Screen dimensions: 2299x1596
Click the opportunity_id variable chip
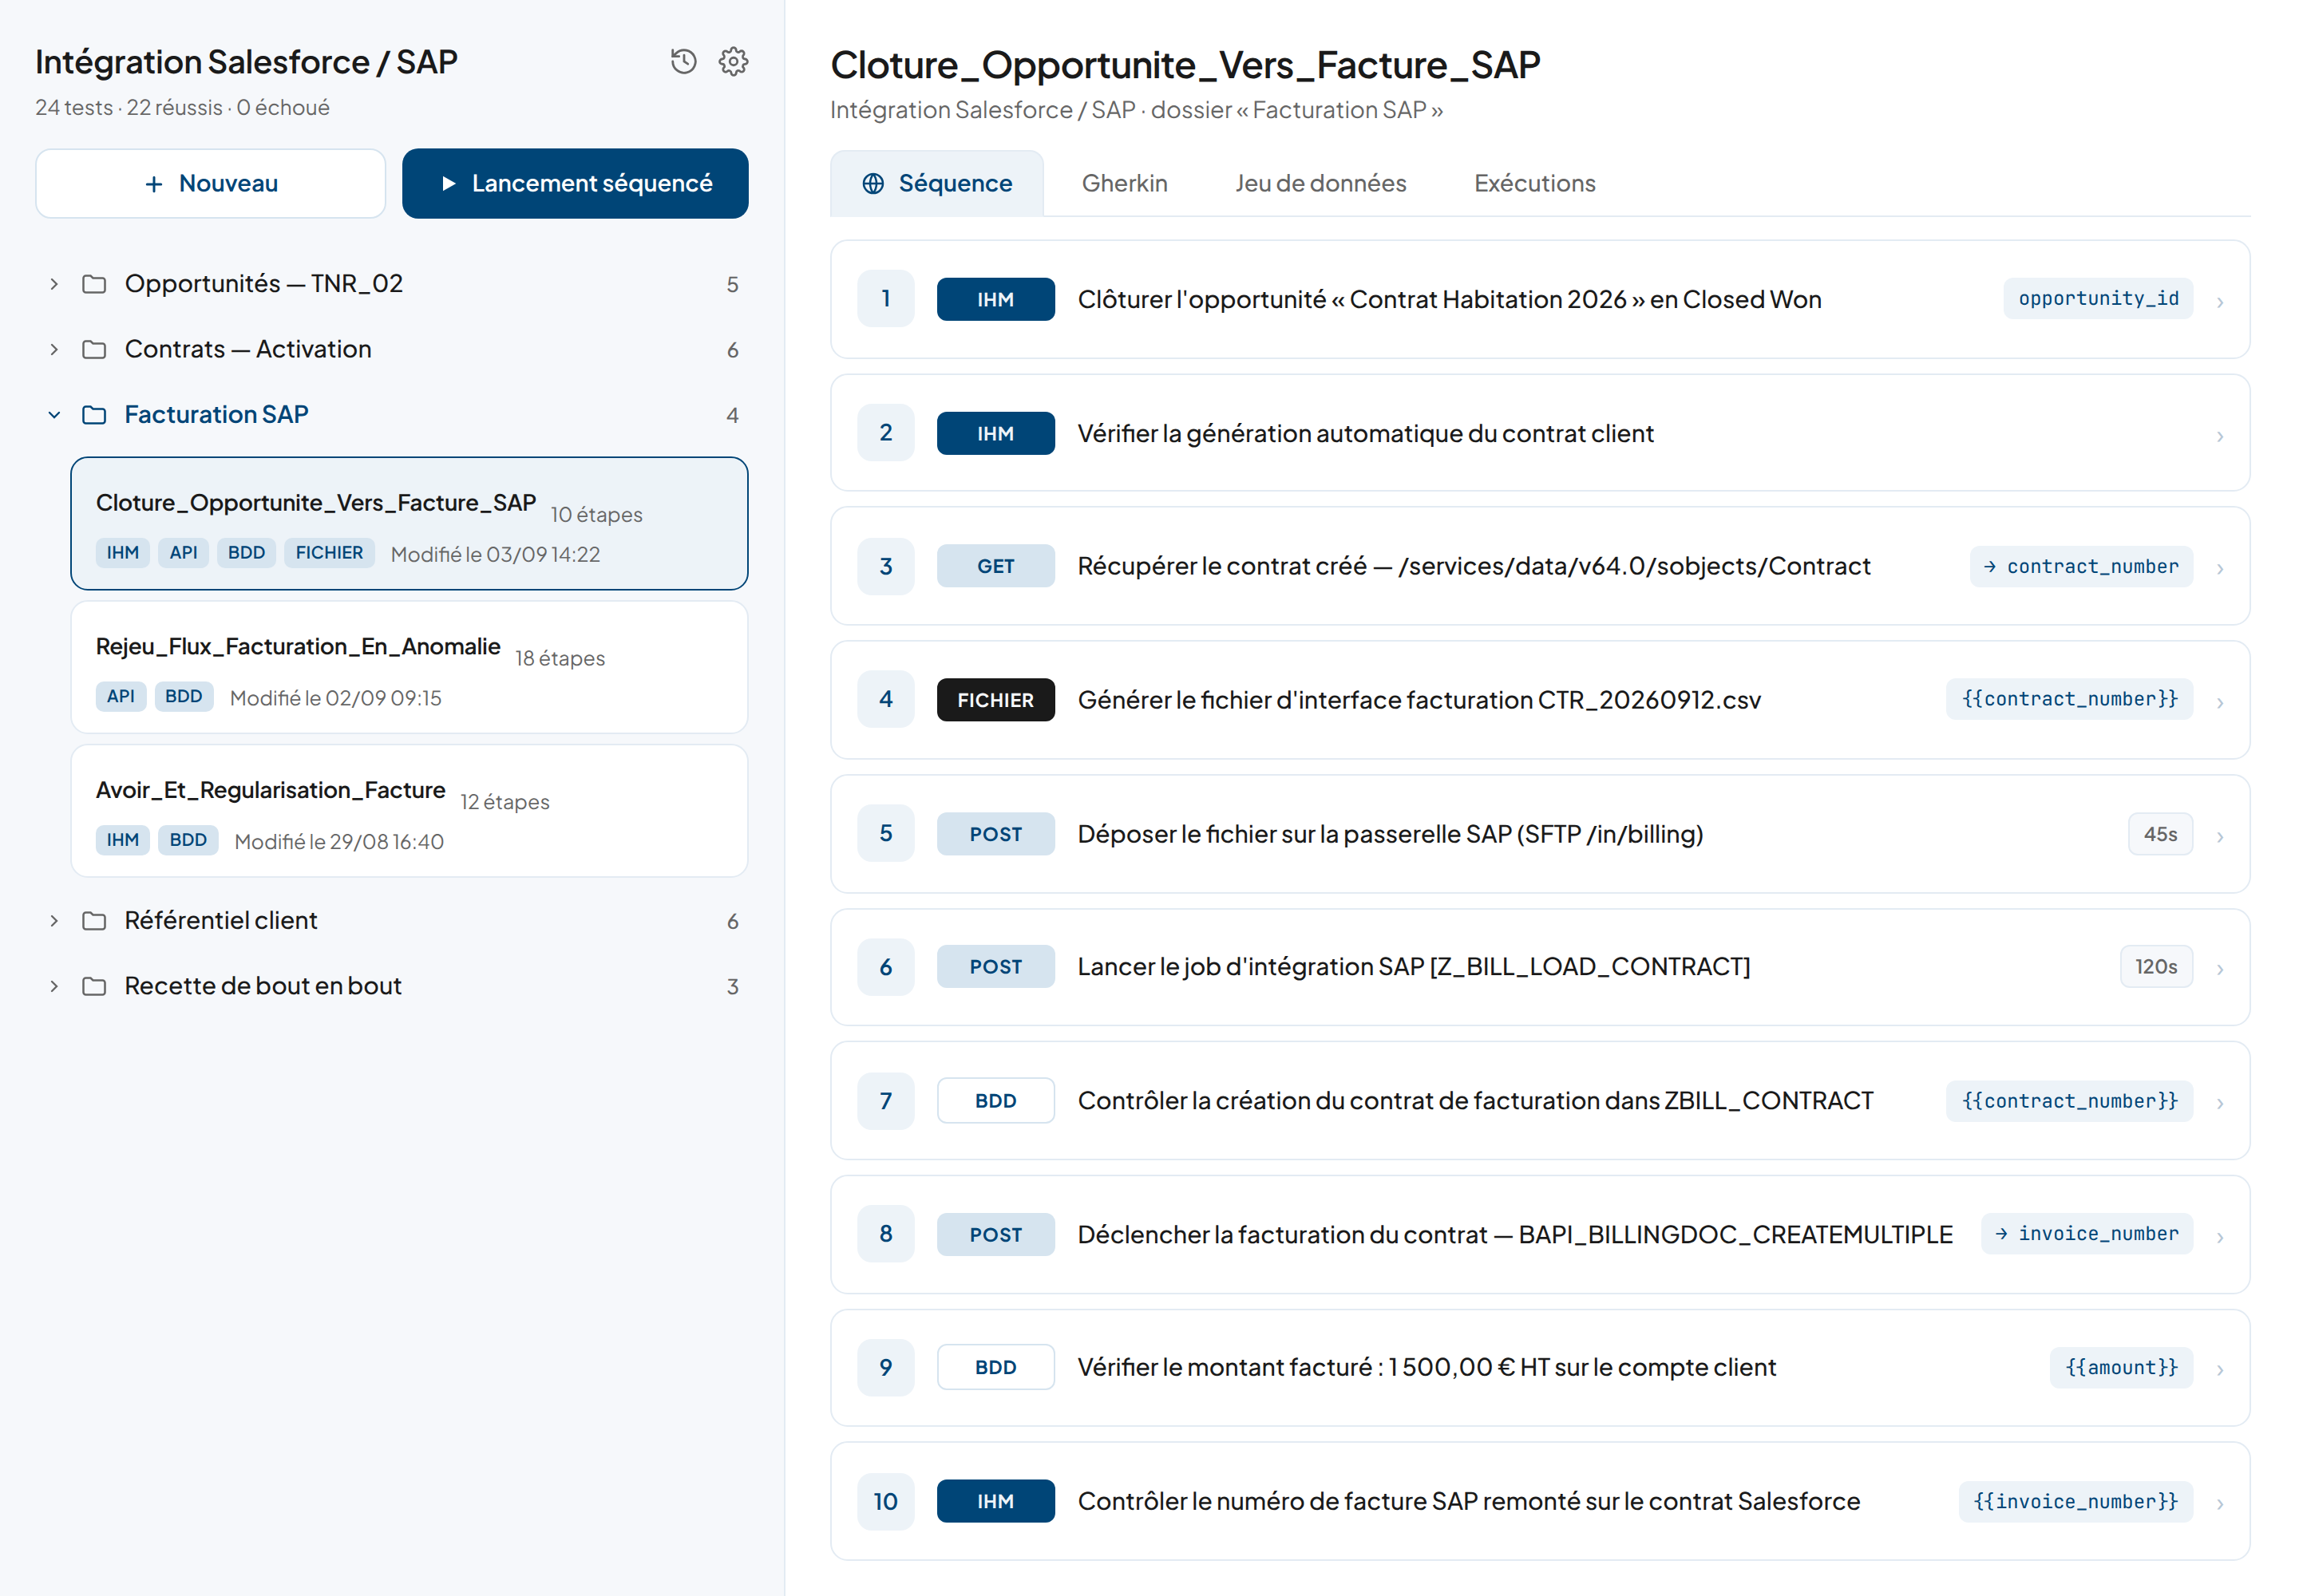[x=2098, y=299]
